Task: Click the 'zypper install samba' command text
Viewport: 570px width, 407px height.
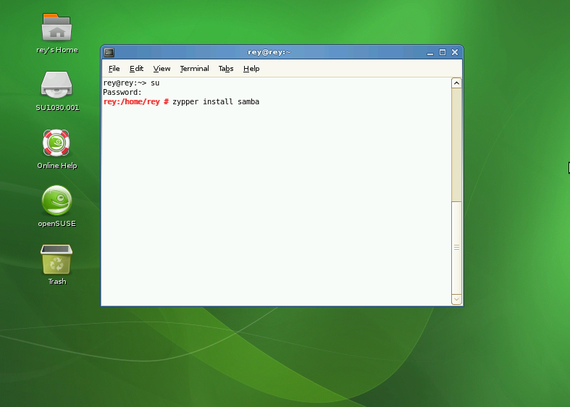Action: 216,101
